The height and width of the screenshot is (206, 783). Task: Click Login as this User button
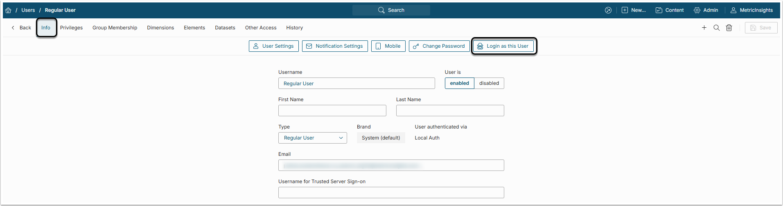(503, 46)
